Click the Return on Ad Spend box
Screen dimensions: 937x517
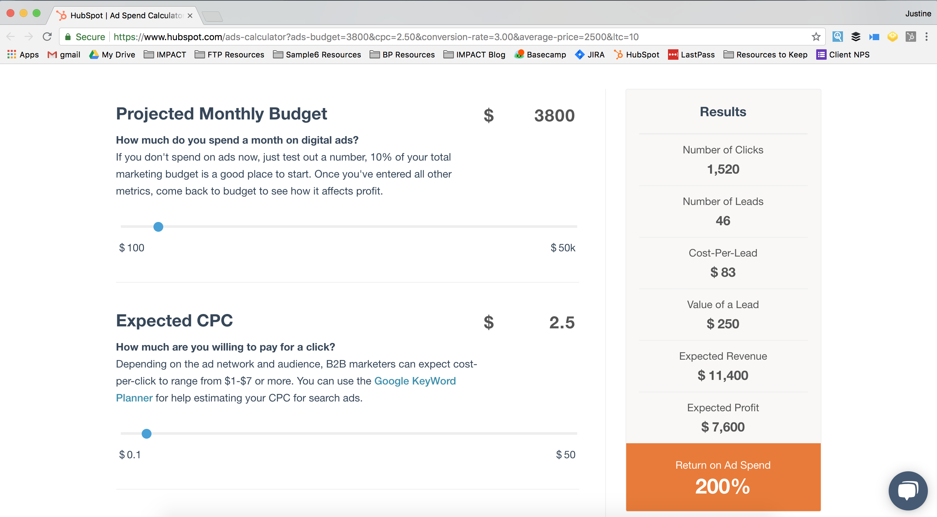[723, 477]
